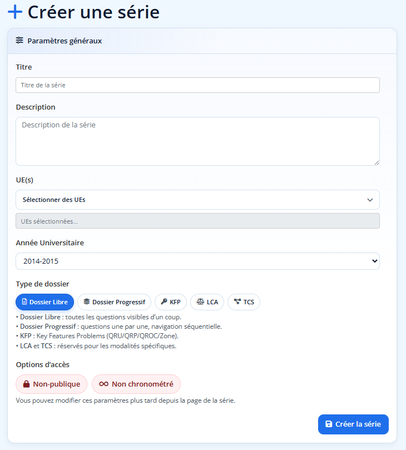Toggle the Non-publique access option

click(52, 384)
